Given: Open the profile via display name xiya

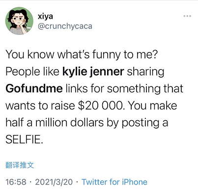Looking at the screenshot, I should 45,16.
